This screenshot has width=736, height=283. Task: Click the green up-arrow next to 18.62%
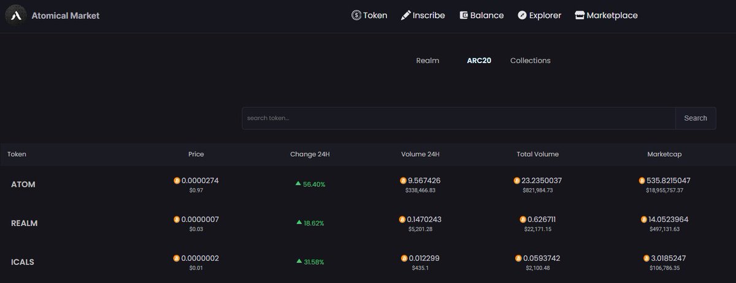(299, 222)
